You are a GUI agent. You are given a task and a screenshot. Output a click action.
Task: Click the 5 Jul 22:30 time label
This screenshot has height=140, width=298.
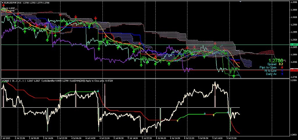click(x=147, y=138)
